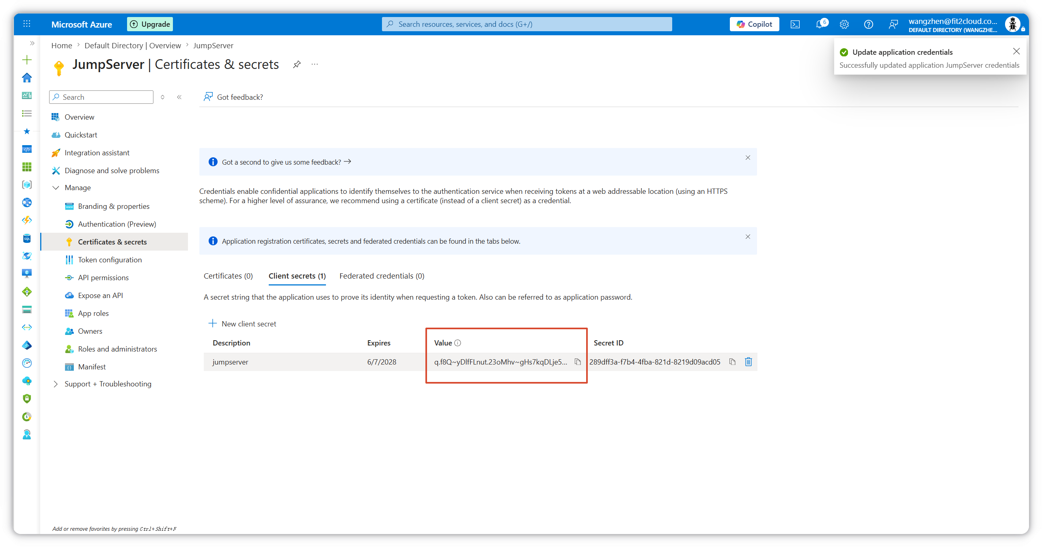
Task: Open SQL databases icon in sidebar
Action: pyautogui.click(x=27, y=238)
